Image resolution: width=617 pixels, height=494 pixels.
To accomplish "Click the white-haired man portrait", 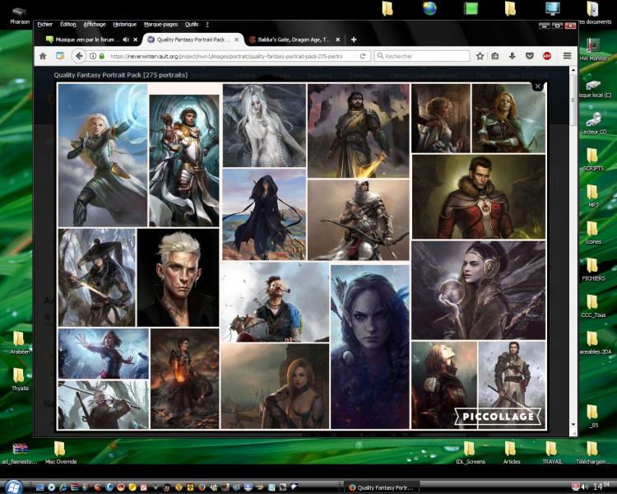I will point(178,277).
